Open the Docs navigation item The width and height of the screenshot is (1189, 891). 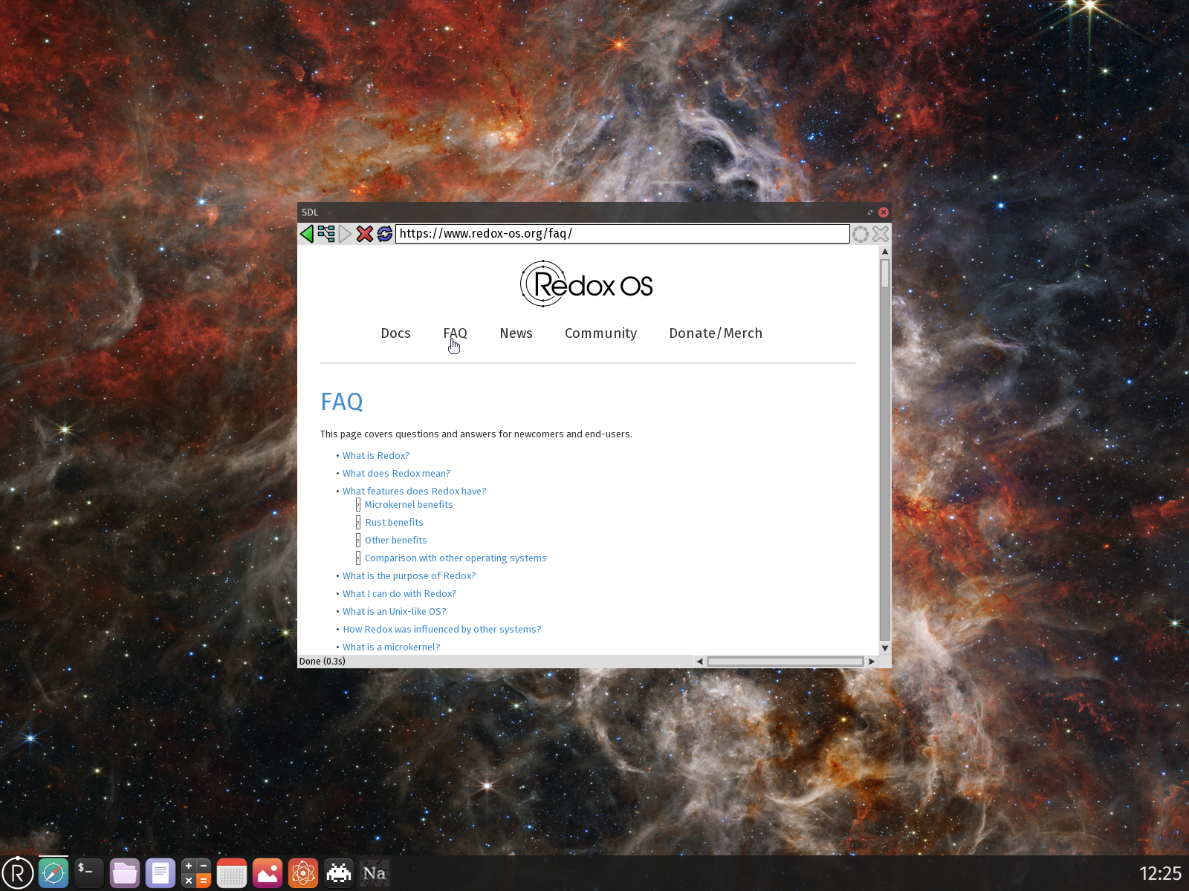[x=395, y=333]
